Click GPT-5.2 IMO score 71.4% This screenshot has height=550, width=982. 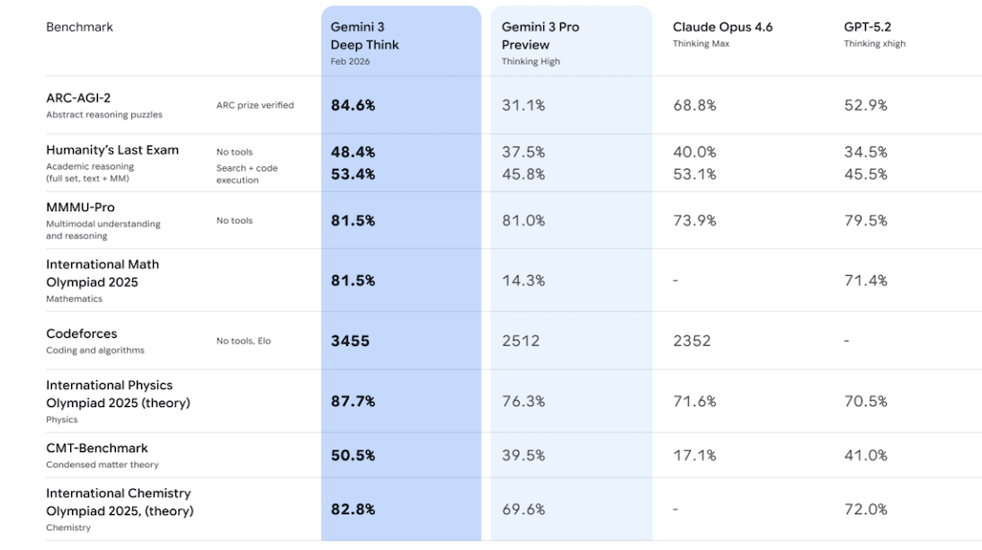[865, 280]
